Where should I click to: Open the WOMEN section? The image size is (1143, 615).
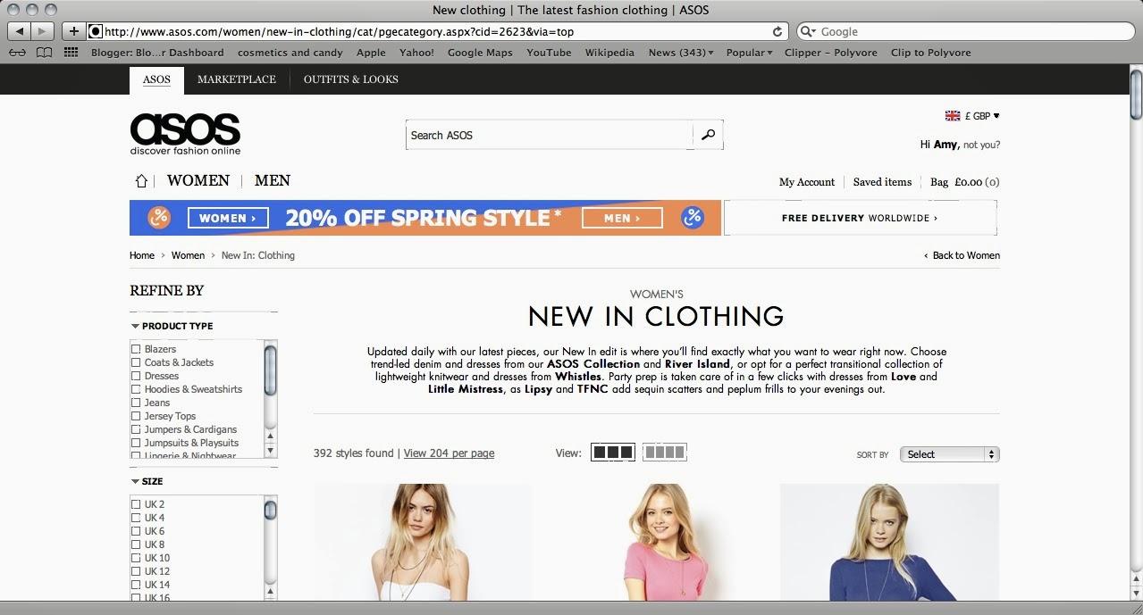click(x=198, y=180)
